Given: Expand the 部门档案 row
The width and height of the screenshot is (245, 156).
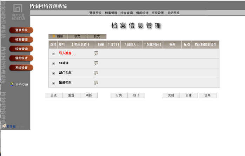Looking at the screenshot, I should click(54, 73).
